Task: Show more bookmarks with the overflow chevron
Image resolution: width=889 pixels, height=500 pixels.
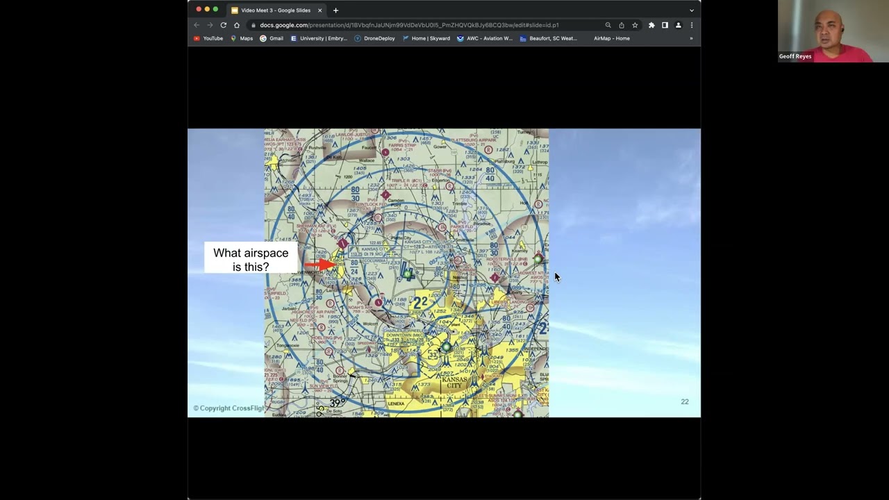Action: click(691, 38)
